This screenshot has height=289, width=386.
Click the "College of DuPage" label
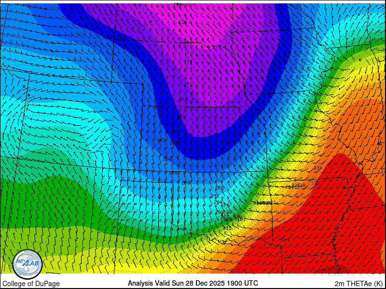tap(31, 284)
